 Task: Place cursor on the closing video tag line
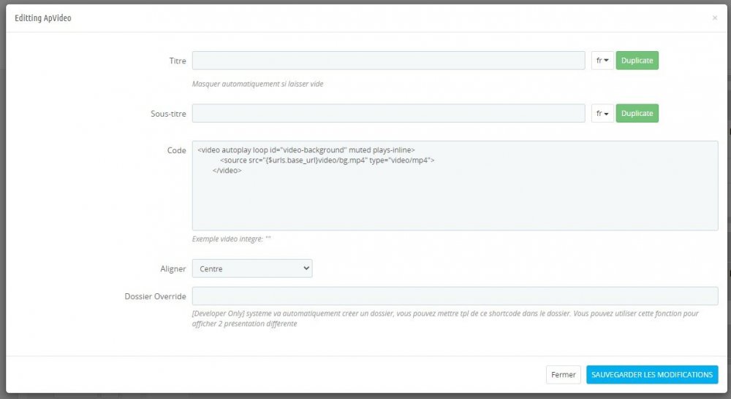[227, 170]
